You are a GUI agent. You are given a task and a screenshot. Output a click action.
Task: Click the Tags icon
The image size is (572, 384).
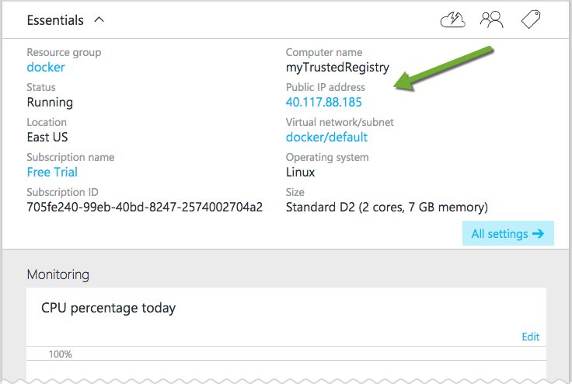coord(531,20)
